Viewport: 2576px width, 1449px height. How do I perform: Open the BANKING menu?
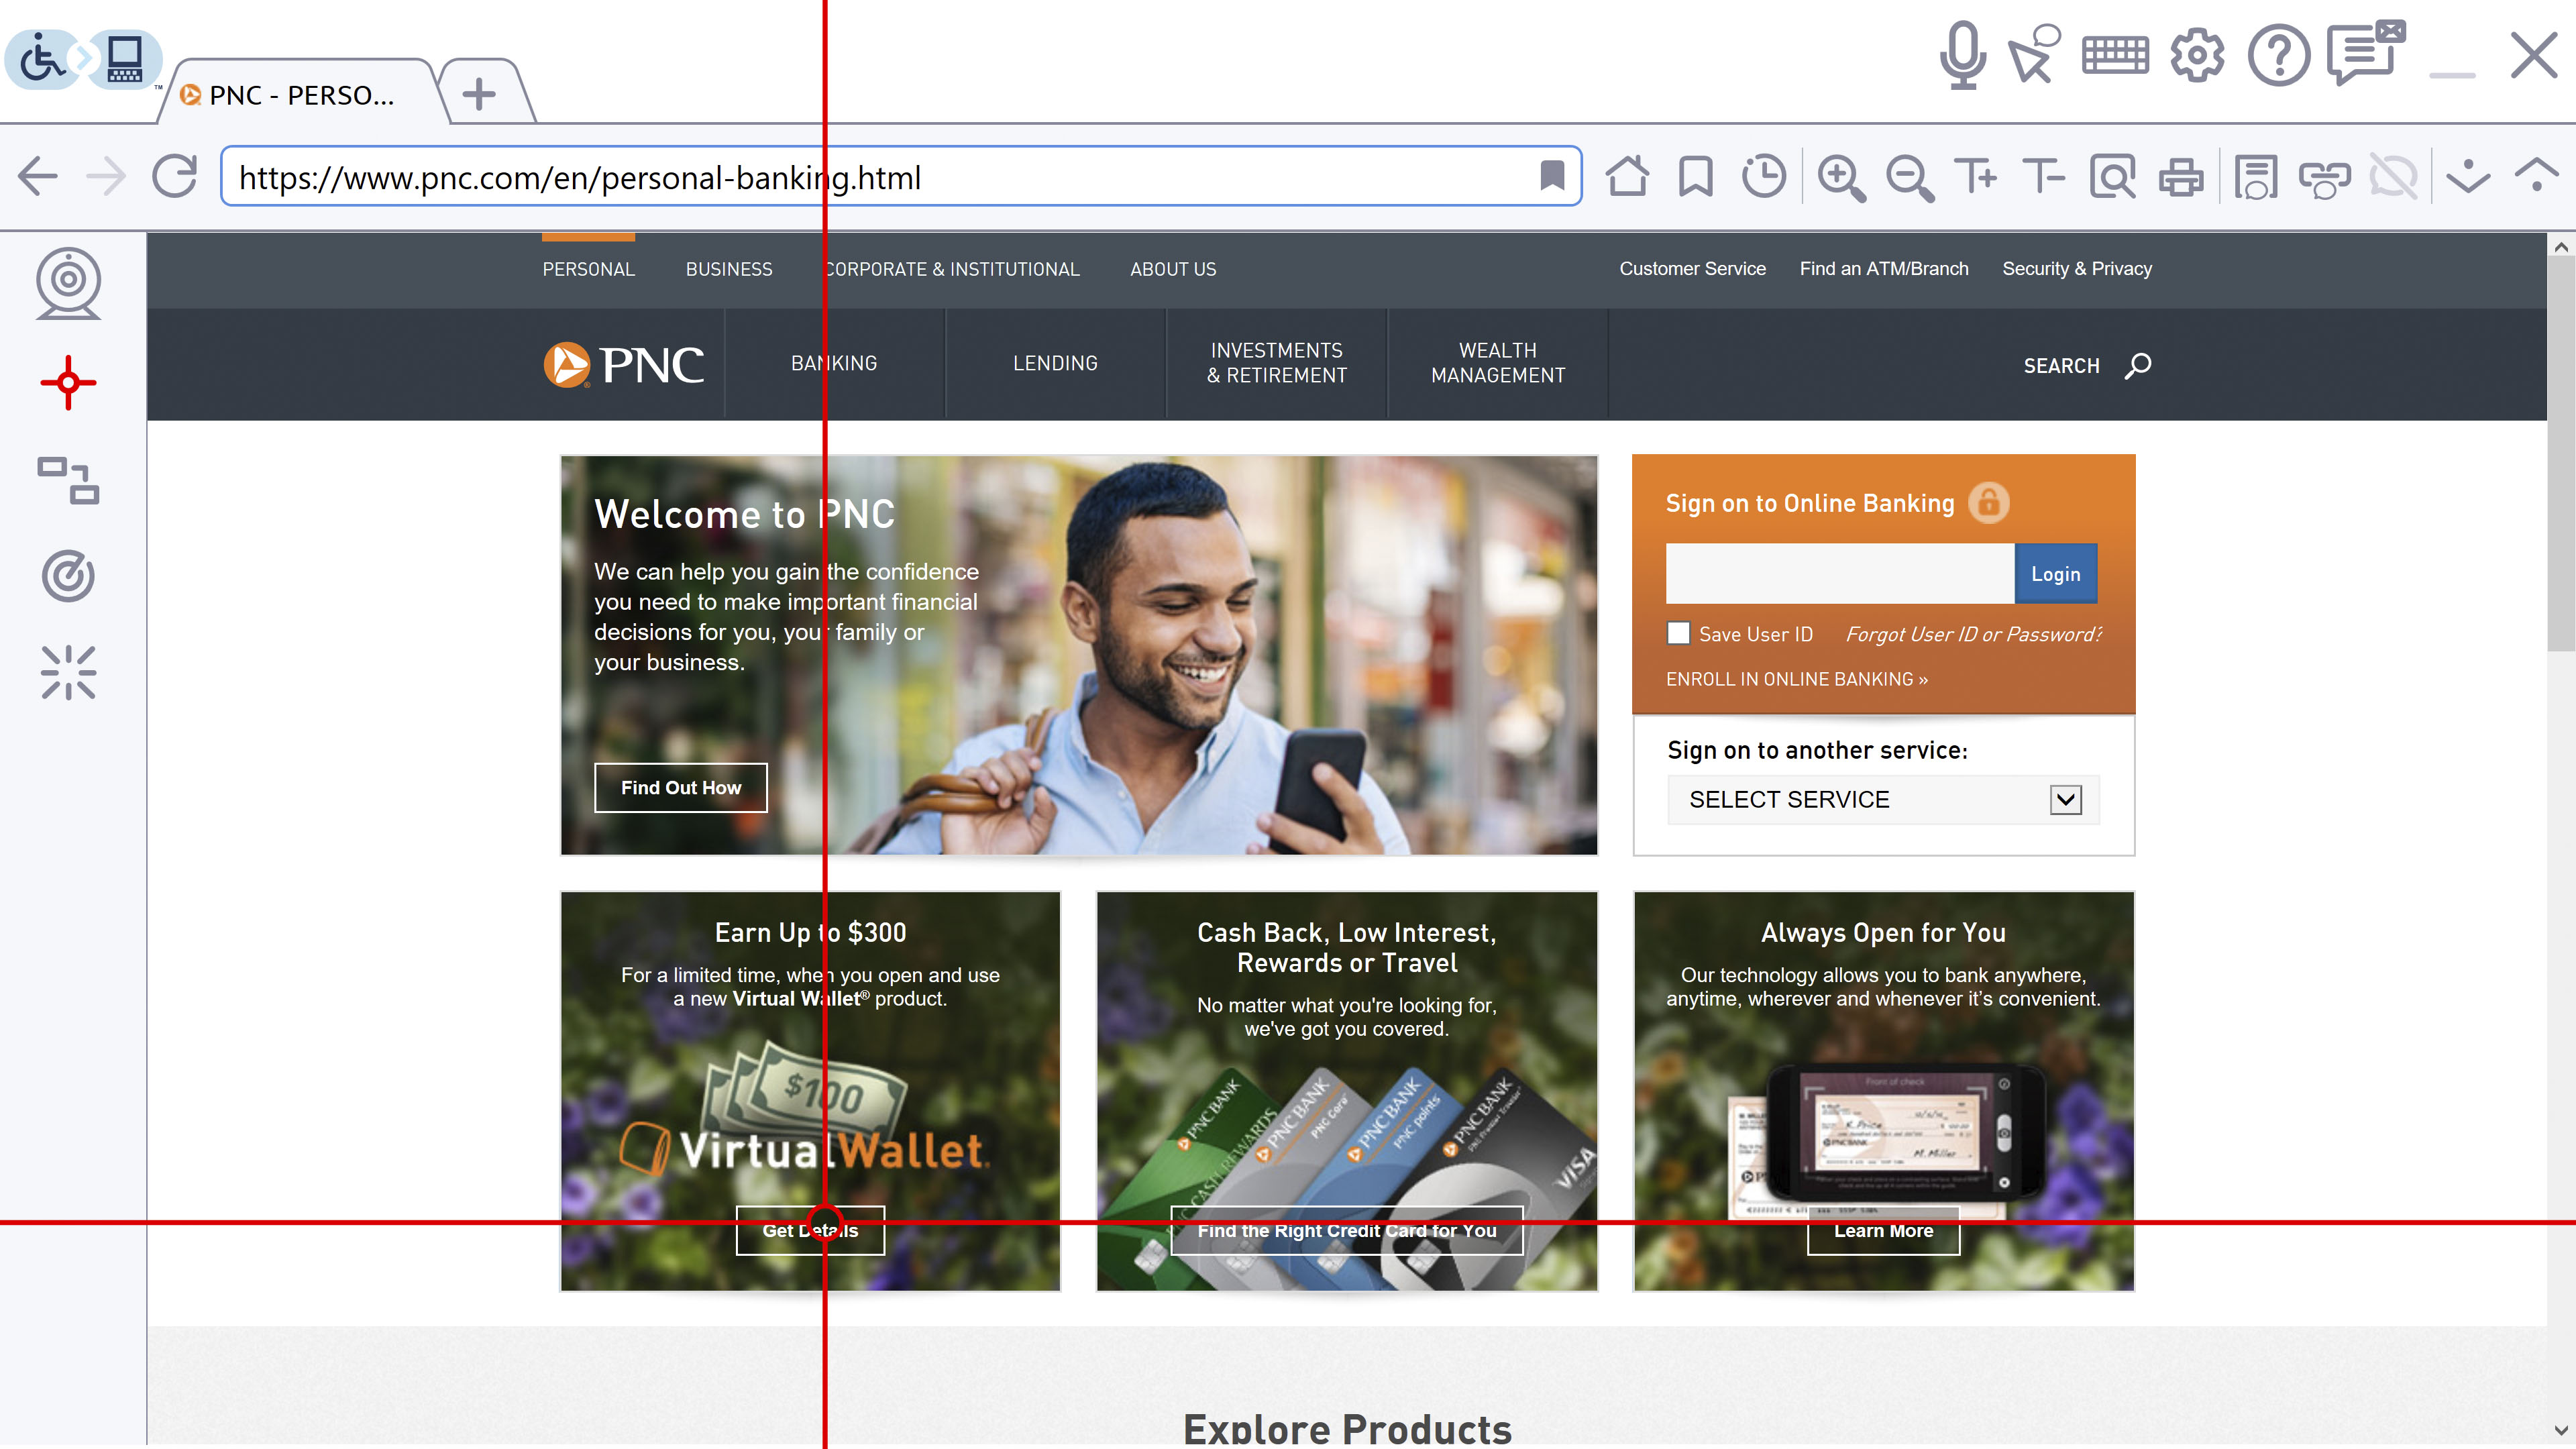coord(834,364)
